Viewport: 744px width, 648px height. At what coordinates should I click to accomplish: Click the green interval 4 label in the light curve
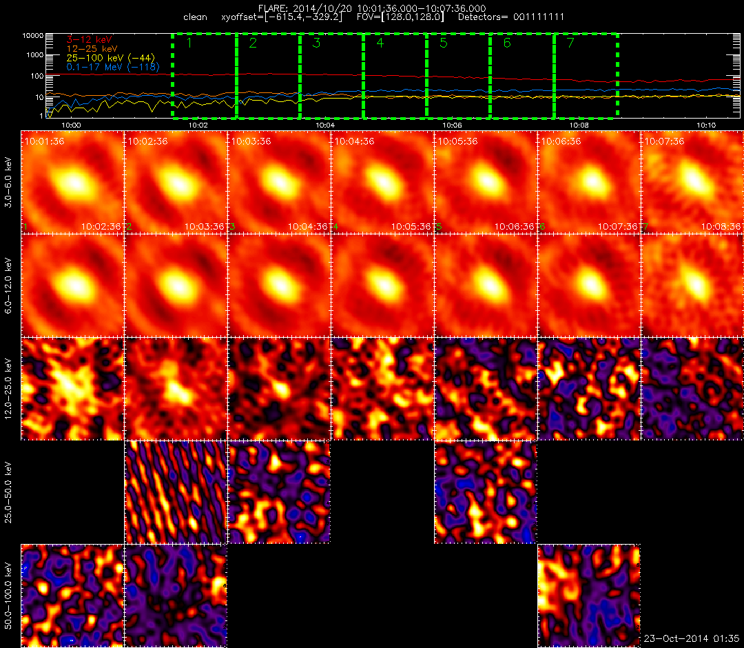pyautogui.click(x=380, y=43)
